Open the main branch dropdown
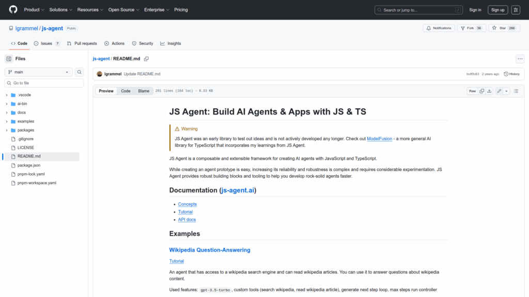This screenshot has width=529, height=297. pos(39,72)
